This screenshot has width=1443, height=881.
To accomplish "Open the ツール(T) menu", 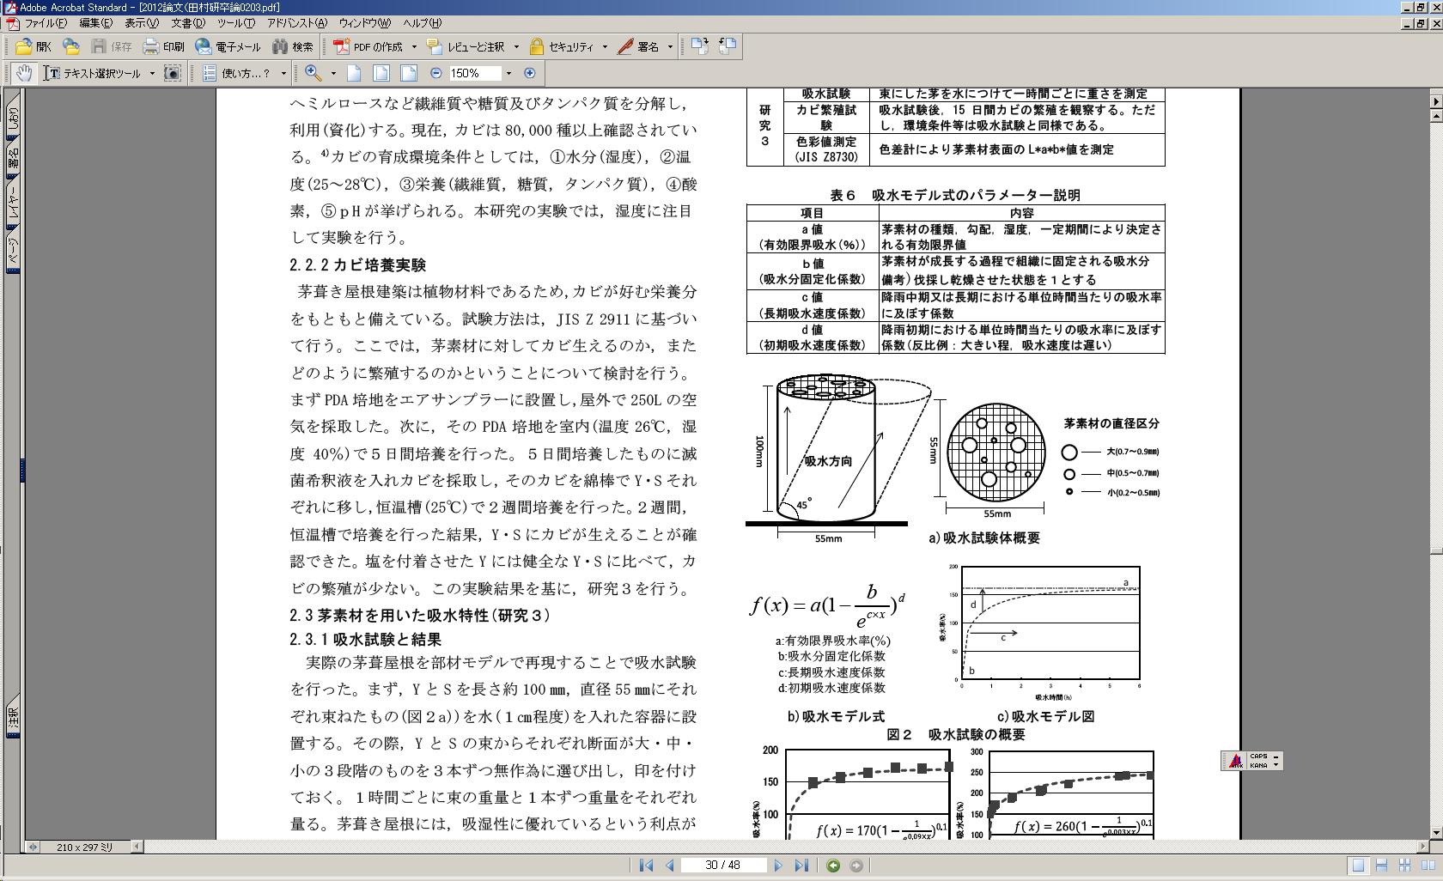I will pyautogui.click(x=235, y=23).
